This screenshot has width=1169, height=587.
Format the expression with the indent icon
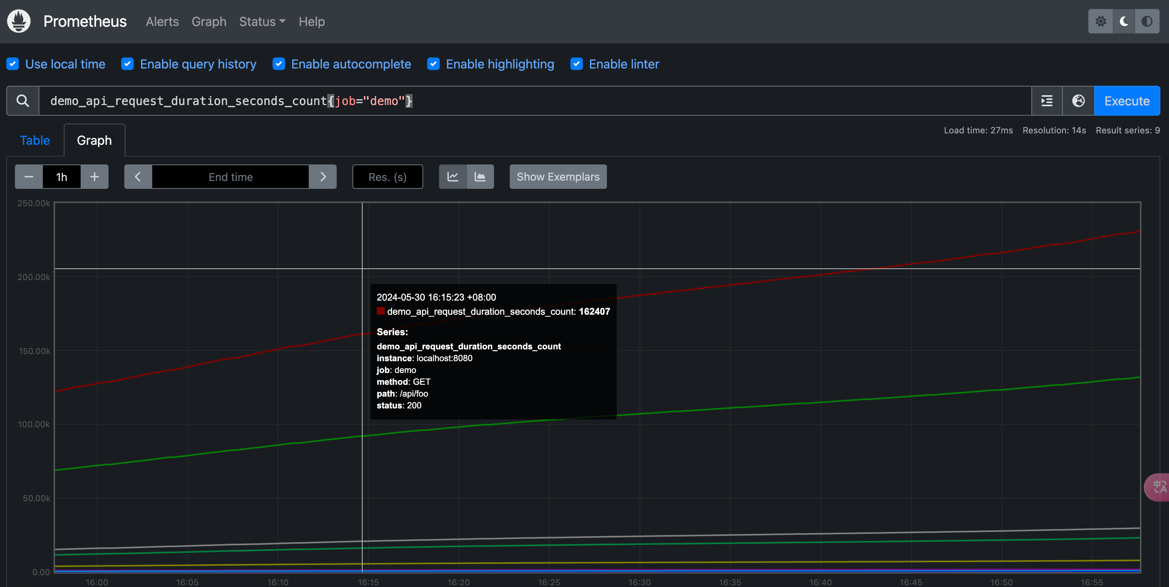[x=1047, y=101]
